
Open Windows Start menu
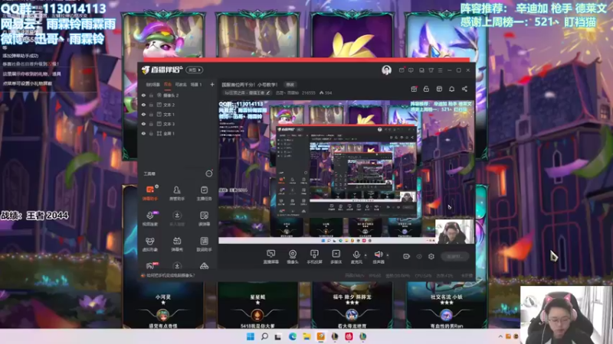251,336
